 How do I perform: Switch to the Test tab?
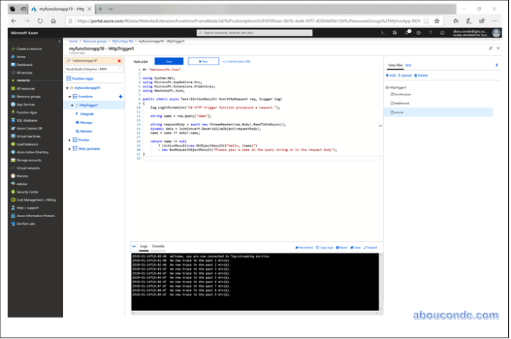pos(408,65)
